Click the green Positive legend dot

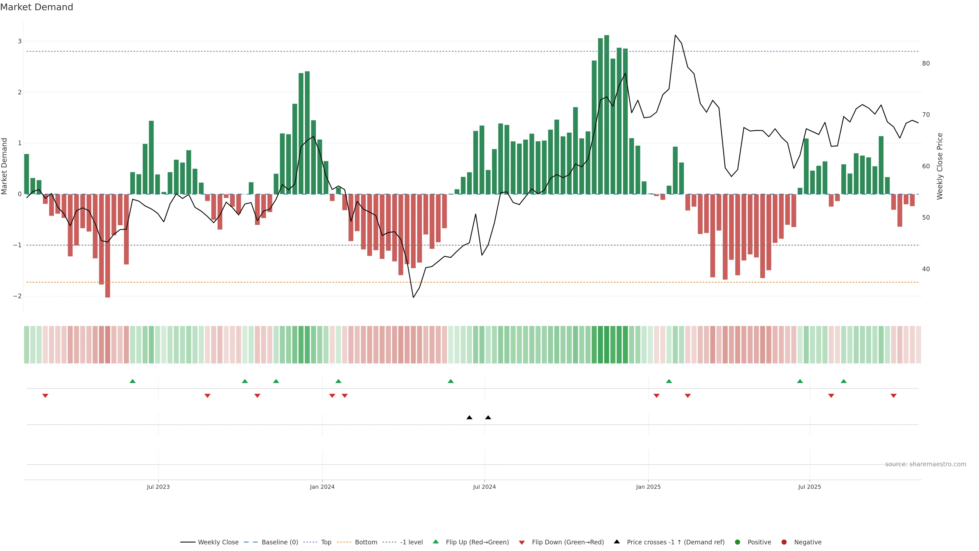coord(738,542)
